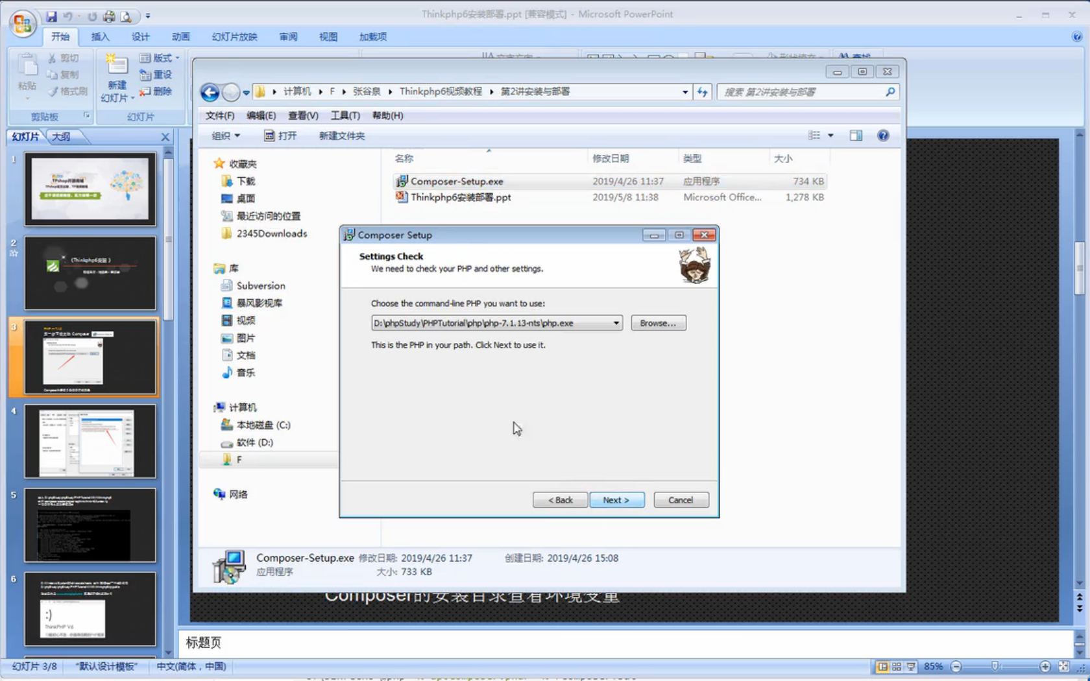Image resolution: width=1090 pixels, height=681 pixels.
Task: Open 2345Downloads folder
Action: [x=264, y=233]
